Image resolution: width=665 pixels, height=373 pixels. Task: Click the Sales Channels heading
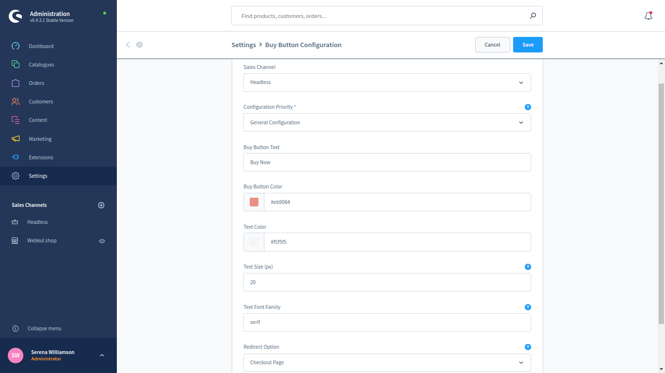[x=29, y=205]
